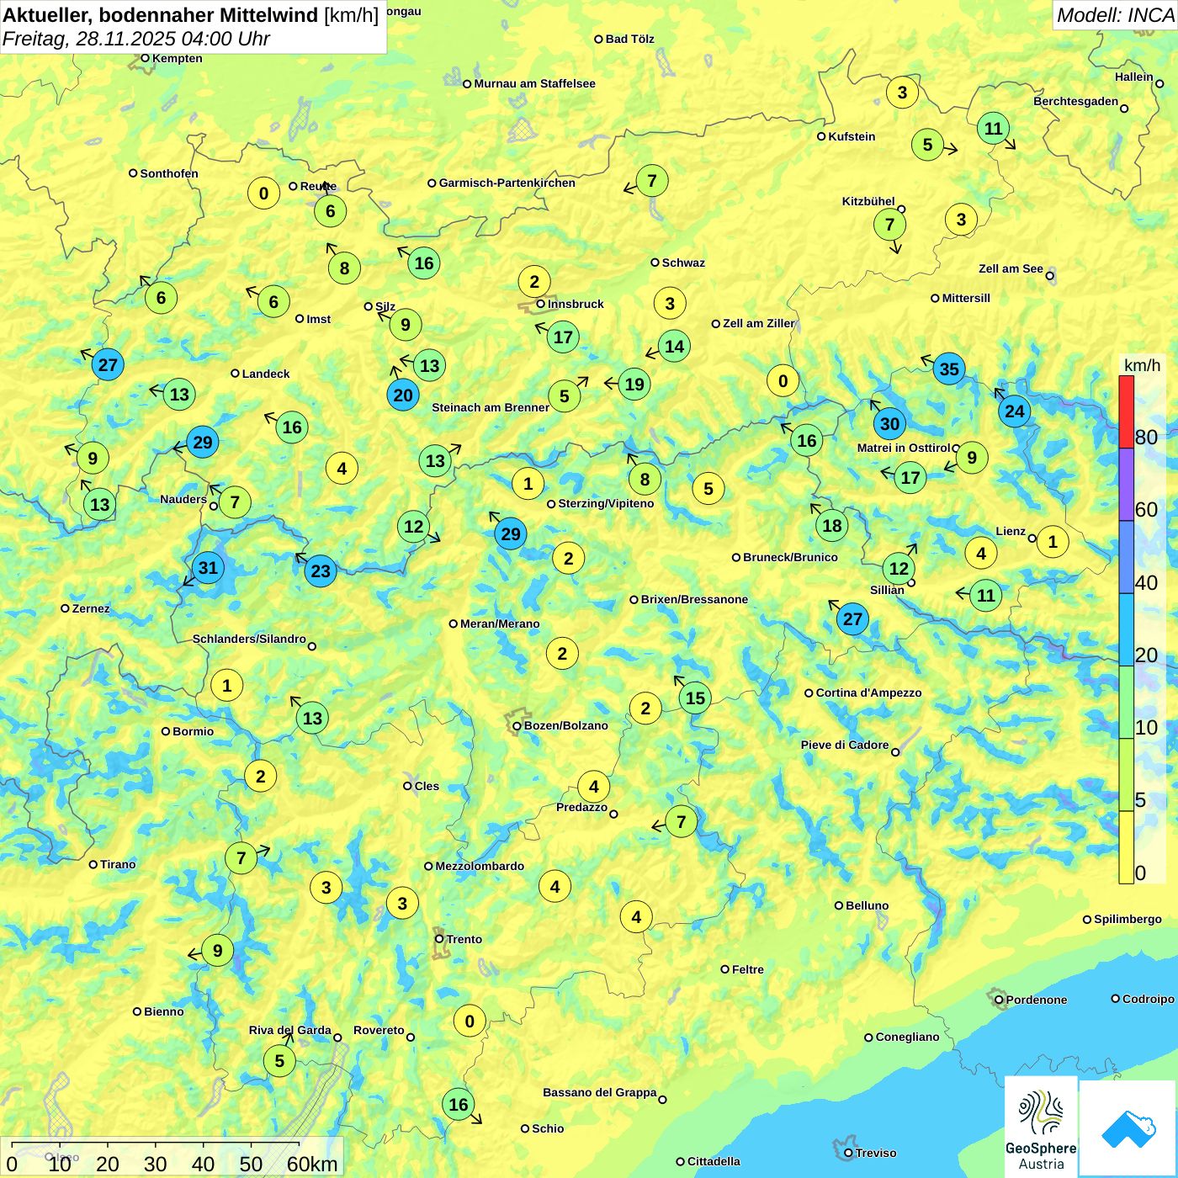Click the Bormio city label
Screen dimensions: 1178x1178
193,731
